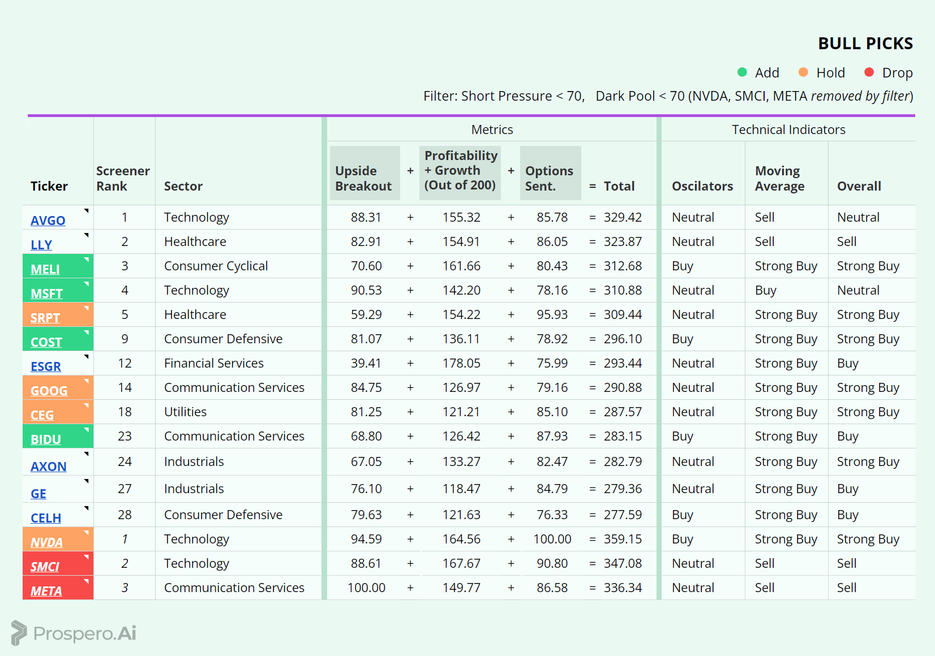
Task: Click the Metrics group header
Action: point(492,130)
